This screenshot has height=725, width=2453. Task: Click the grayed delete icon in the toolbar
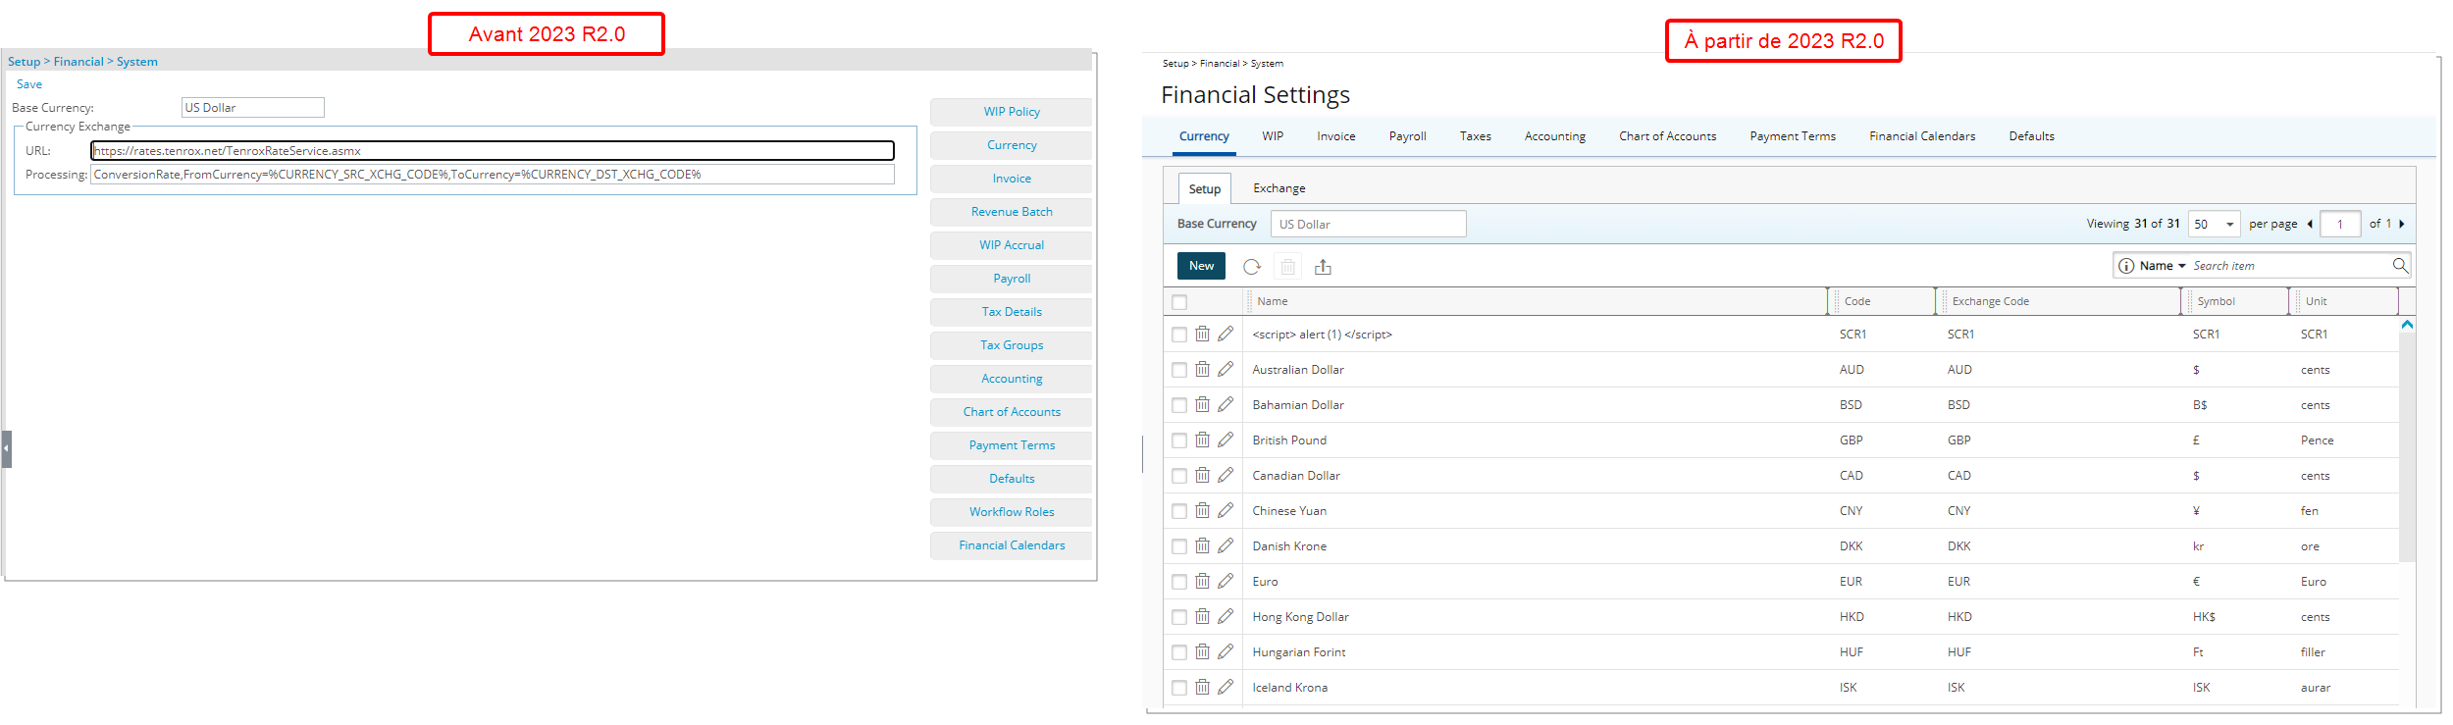point(1288,267)
